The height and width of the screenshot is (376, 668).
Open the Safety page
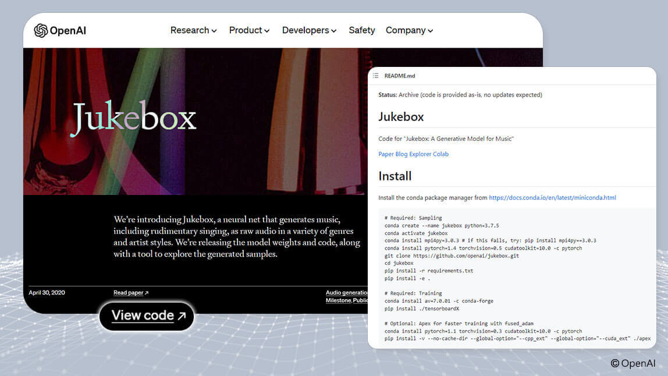362,30
